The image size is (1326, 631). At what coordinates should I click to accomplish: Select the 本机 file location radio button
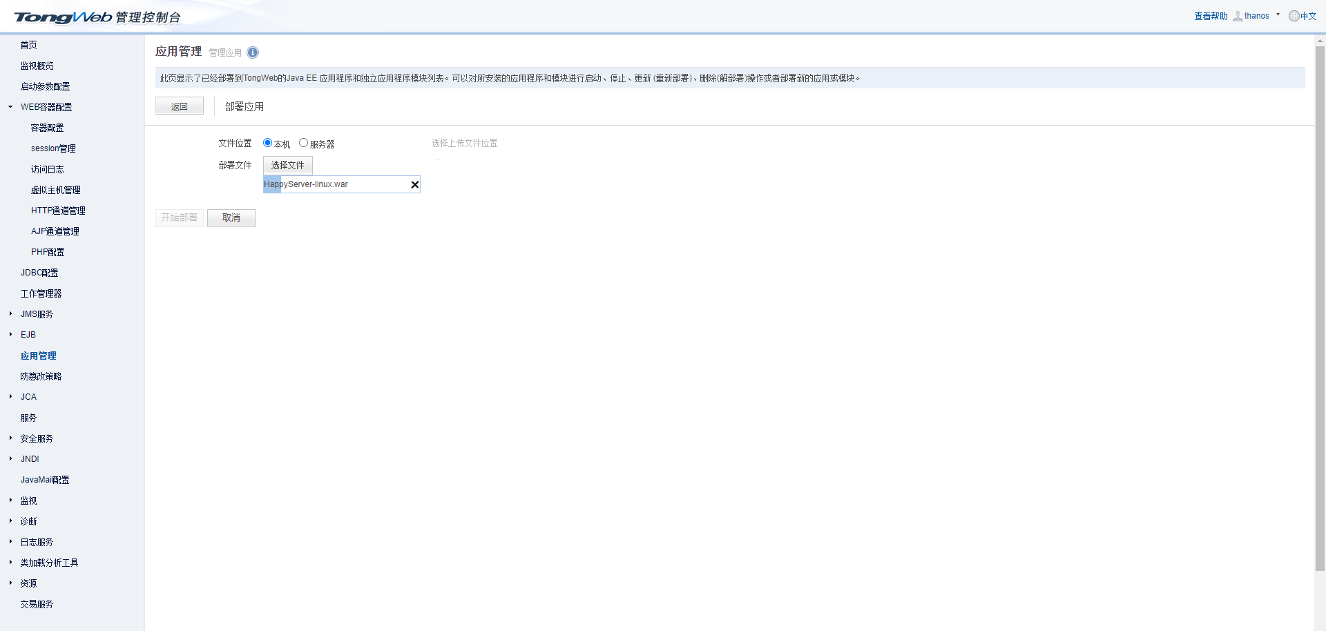click(x=267, y=143)
